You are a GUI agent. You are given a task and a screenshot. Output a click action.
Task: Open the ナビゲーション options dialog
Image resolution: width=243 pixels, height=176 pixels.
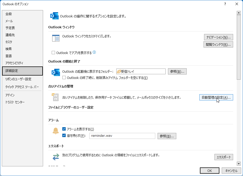coord(218,37)
